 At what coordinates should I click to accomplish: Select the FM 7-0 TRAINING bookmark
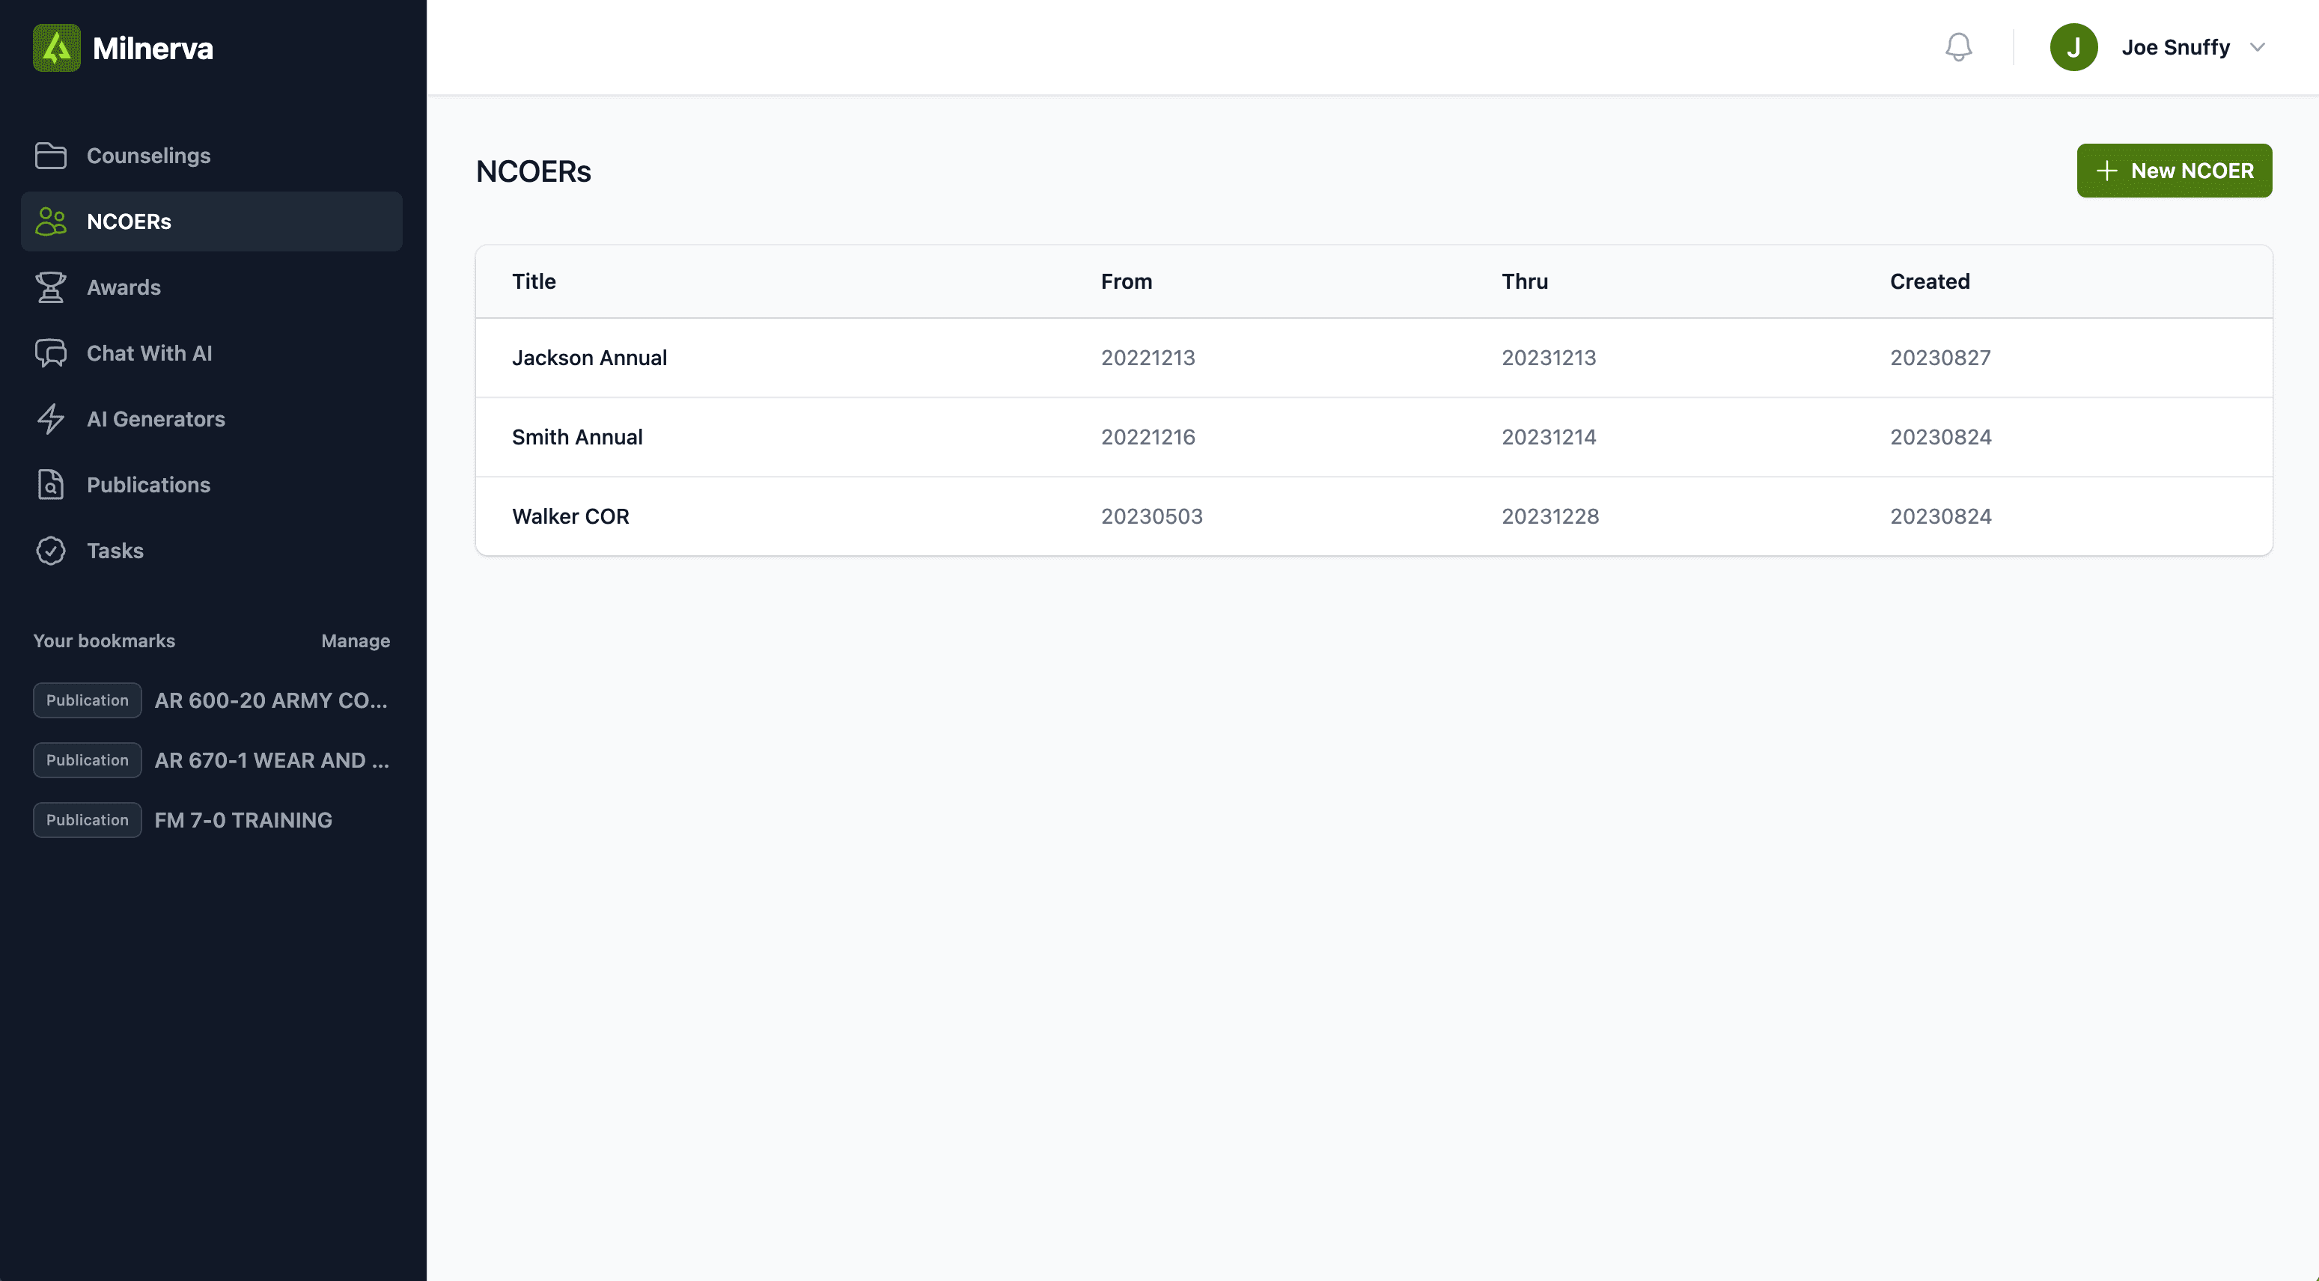click(x=243, y=820)
